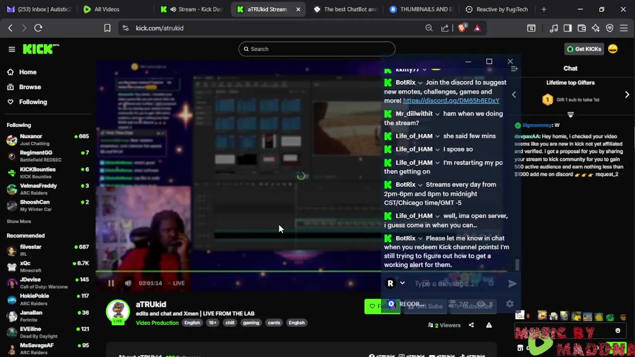
Task: Open Nuxanor channel in Following list
Action: [x=48, y=140]
